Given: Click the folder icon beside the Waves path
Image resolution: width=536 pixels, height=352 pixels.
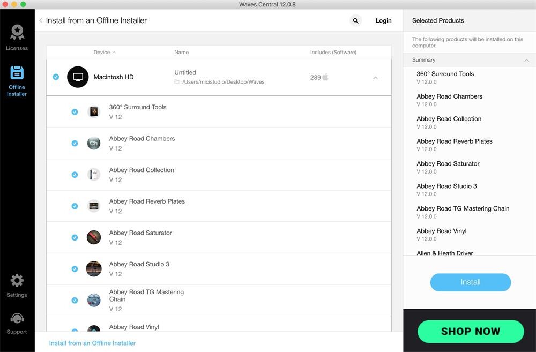Looking at the screenshot, I should click(x=177, y=81).
